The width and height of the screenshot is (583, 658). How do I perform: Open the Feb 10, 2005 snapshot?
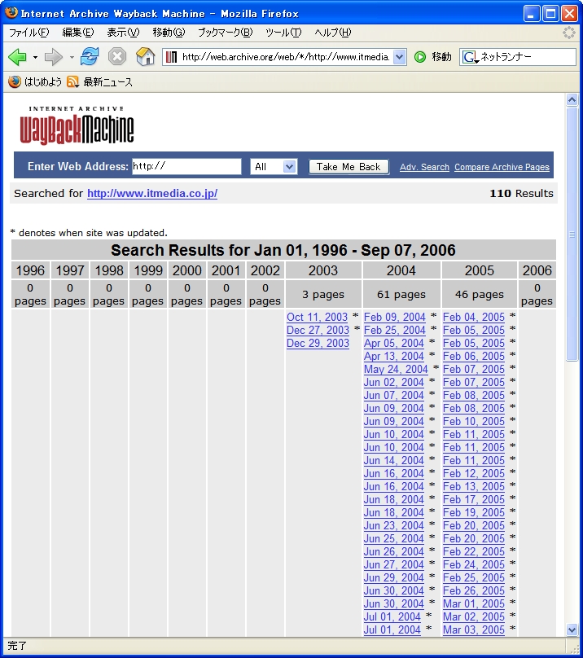coord(473,421)
